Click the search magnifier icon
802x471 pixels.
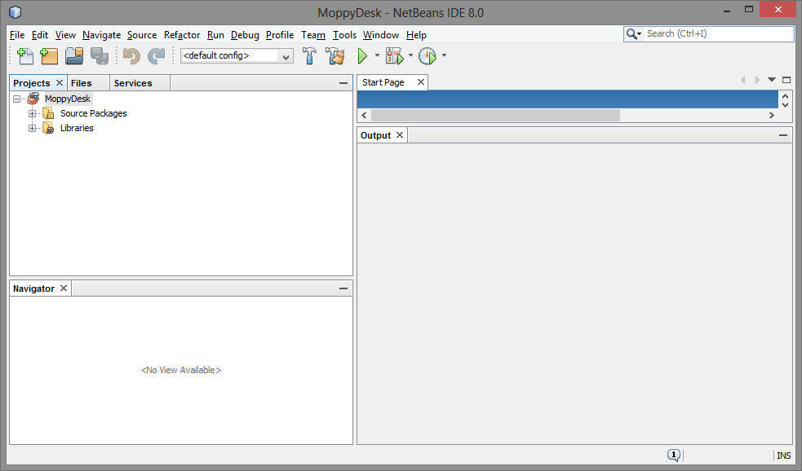631,33
